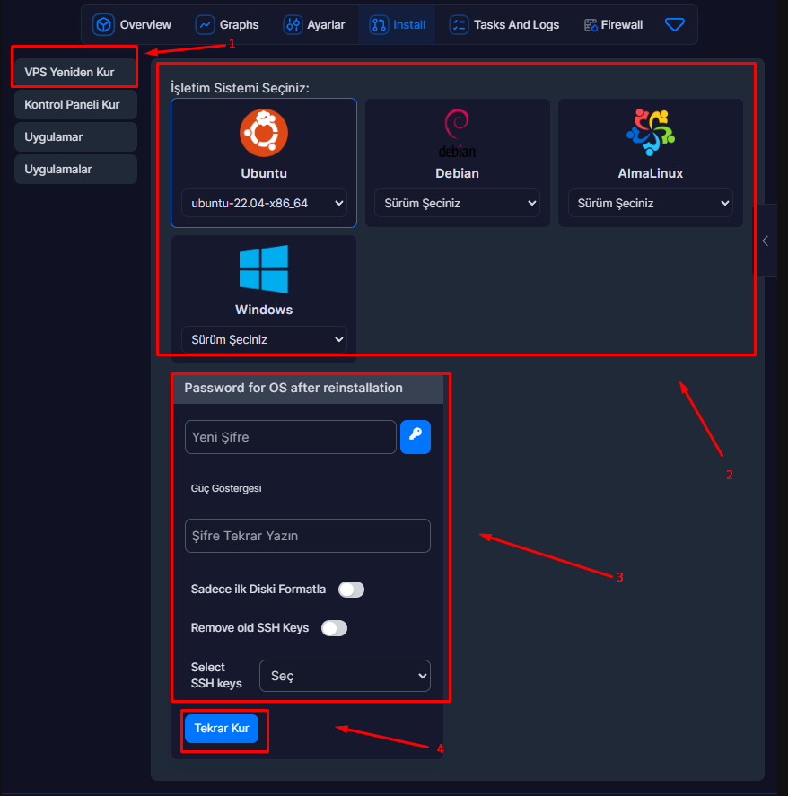Select the AlmaLinux logo icon
Viewport: 788px width, 796px height.
650,132
